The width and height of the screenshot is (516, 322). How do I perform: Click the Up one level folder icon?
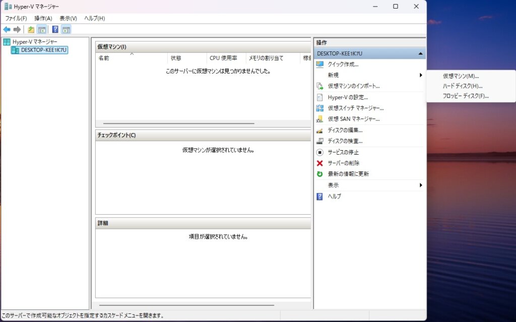coord(31,30)
